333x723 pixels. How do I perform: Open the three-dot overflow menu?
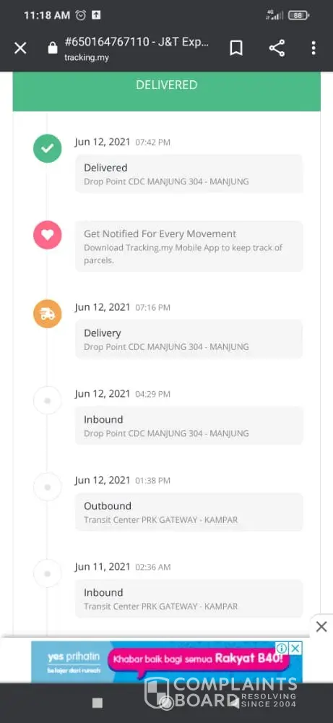tap(313, 48)
